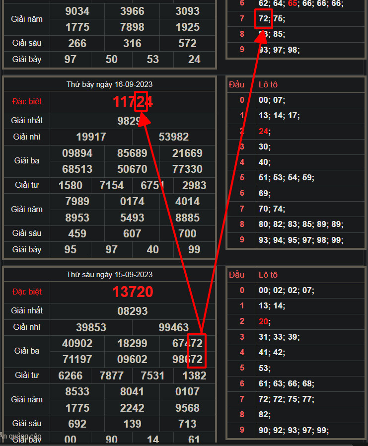Viewport: 368px width, 446px height.
Task: Select third prize number 85689
Action: click(133, 153)
